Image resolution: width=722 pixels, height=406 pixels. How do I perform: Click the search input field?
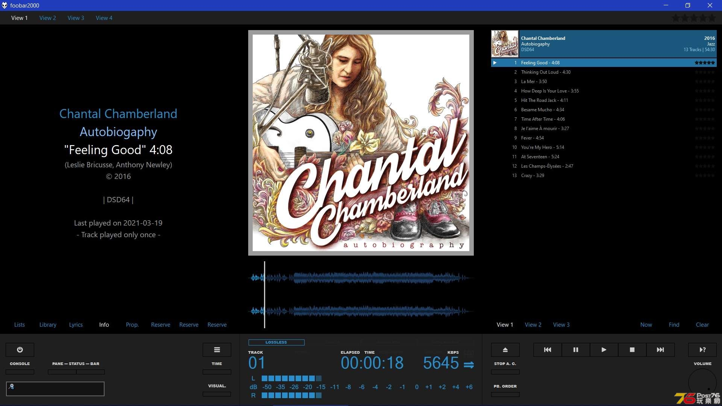click(55, 389)
